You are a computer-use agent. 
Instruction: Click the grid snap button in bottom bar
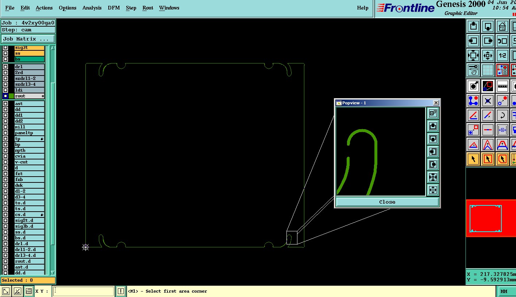click(x=28, y=291)
